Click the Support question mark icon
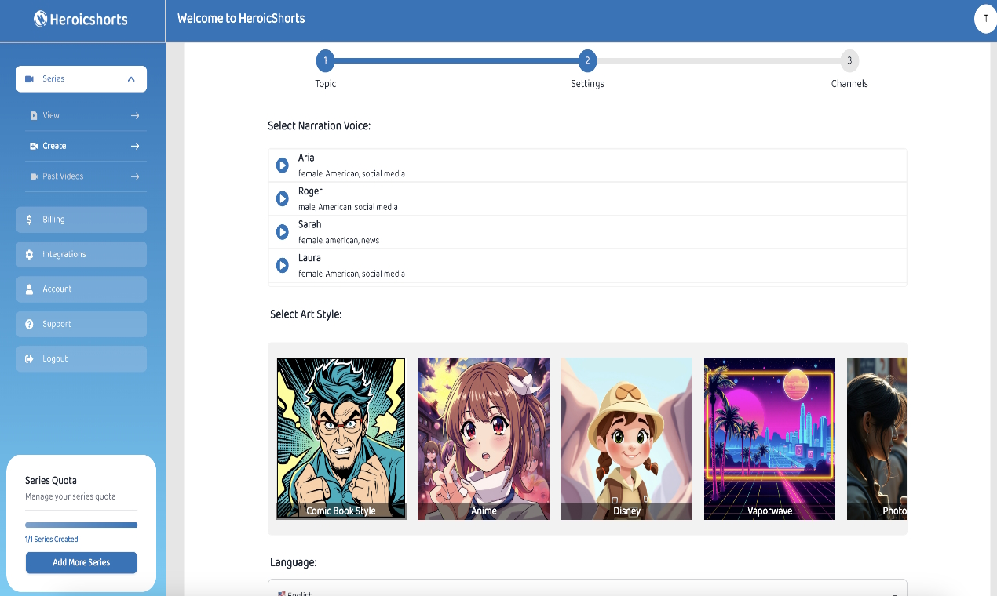Viewport: 997px width, 596px height. (x=29, y=324)
